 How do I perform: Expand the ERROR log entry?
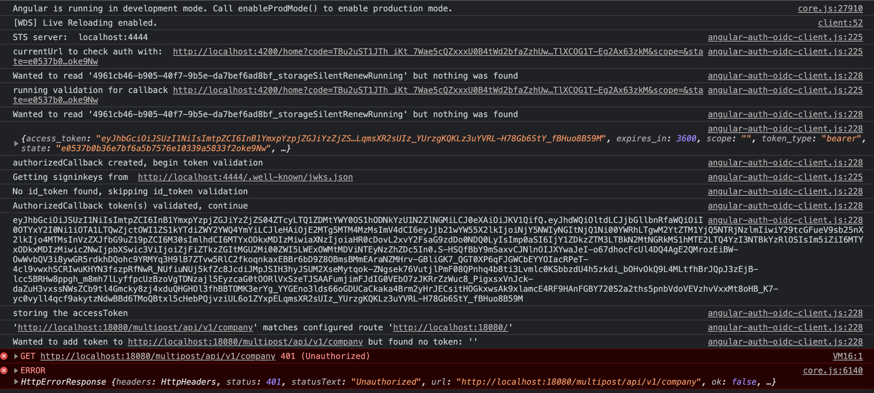pyautogui.click(x=15, y=371)
